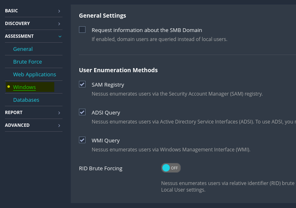This screenshot has height=208, width=296.
Task: Open the General assessment settings
Action: (x=23, y=49)
